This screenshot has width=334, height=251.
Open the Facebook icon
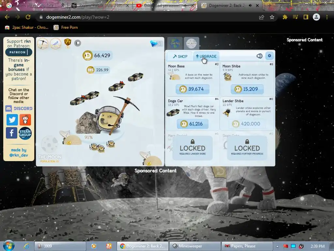click(11, 133)
